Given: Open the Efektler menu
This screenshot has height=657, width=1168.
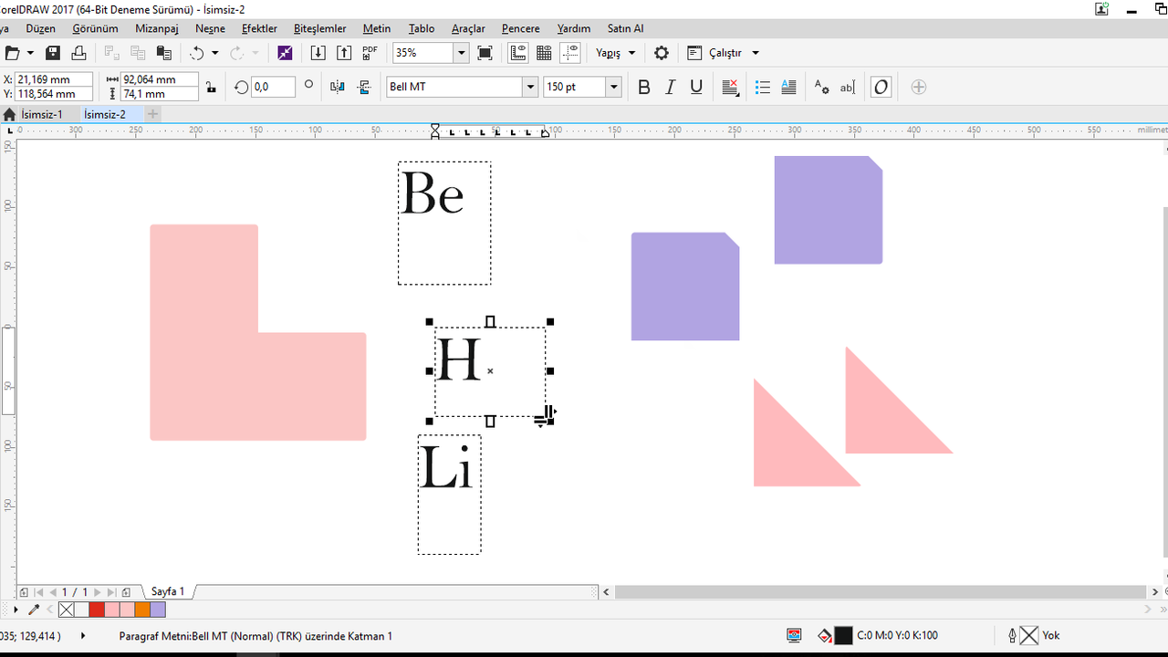Looking at the screenshot, I should [259, 28].
